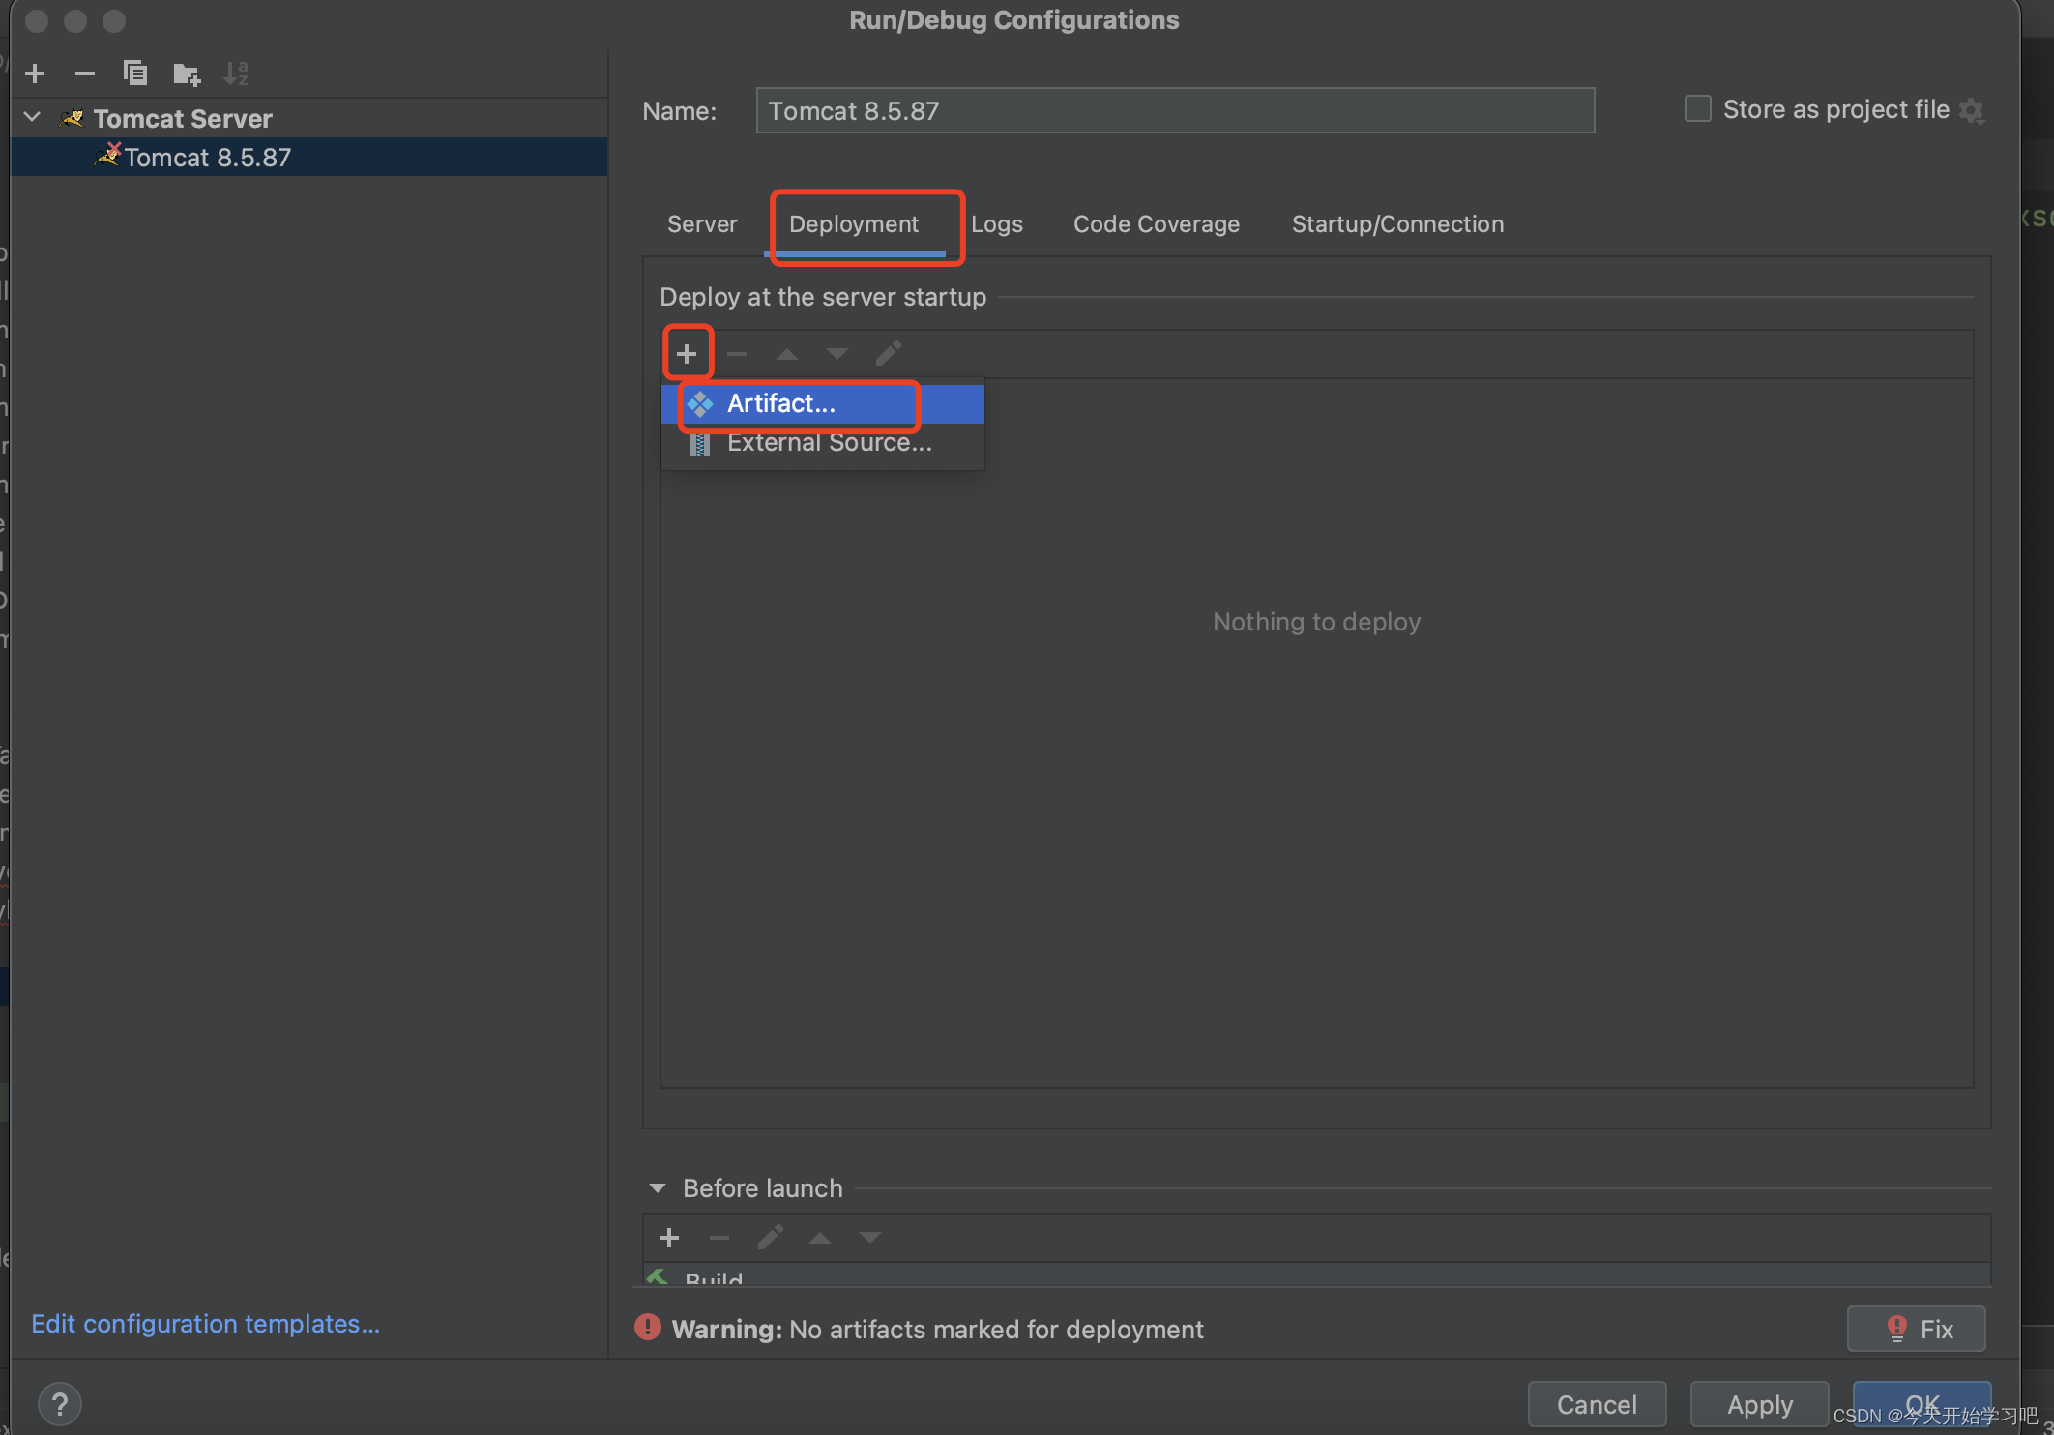Move the Before launch task up

[820, 1238]
